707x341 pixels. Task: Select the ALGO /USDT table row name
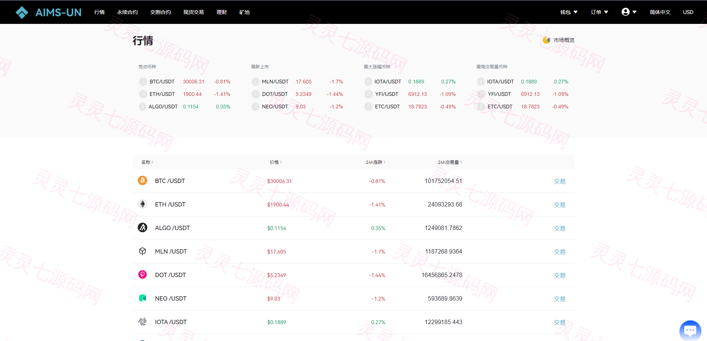(172, 228)
